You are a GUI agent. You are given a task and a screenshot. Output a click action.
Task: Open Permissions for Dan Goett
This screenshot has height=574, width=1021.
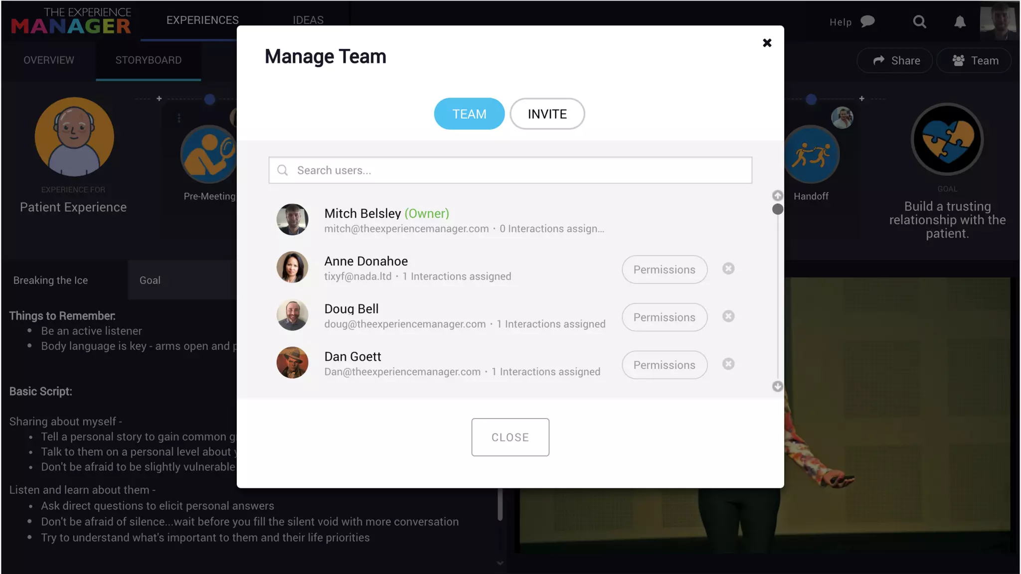click(x=664, y=365)
